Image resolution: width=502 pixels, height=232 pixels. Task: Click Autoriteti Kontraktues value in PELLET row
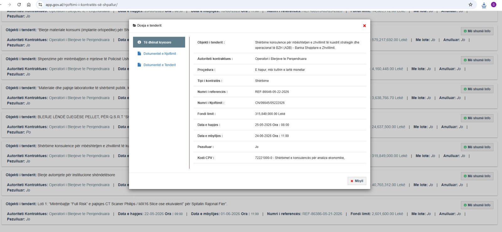[x=79, y=127]
